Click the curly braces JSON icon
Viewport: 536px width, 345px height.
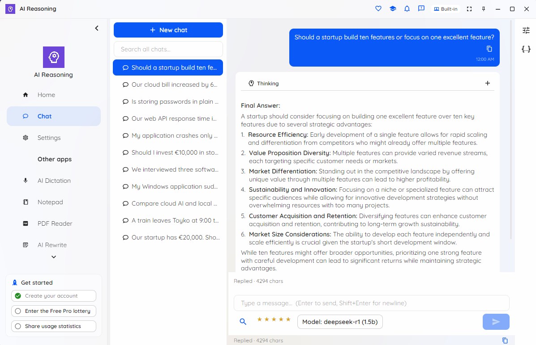click(x=526, y=49)
